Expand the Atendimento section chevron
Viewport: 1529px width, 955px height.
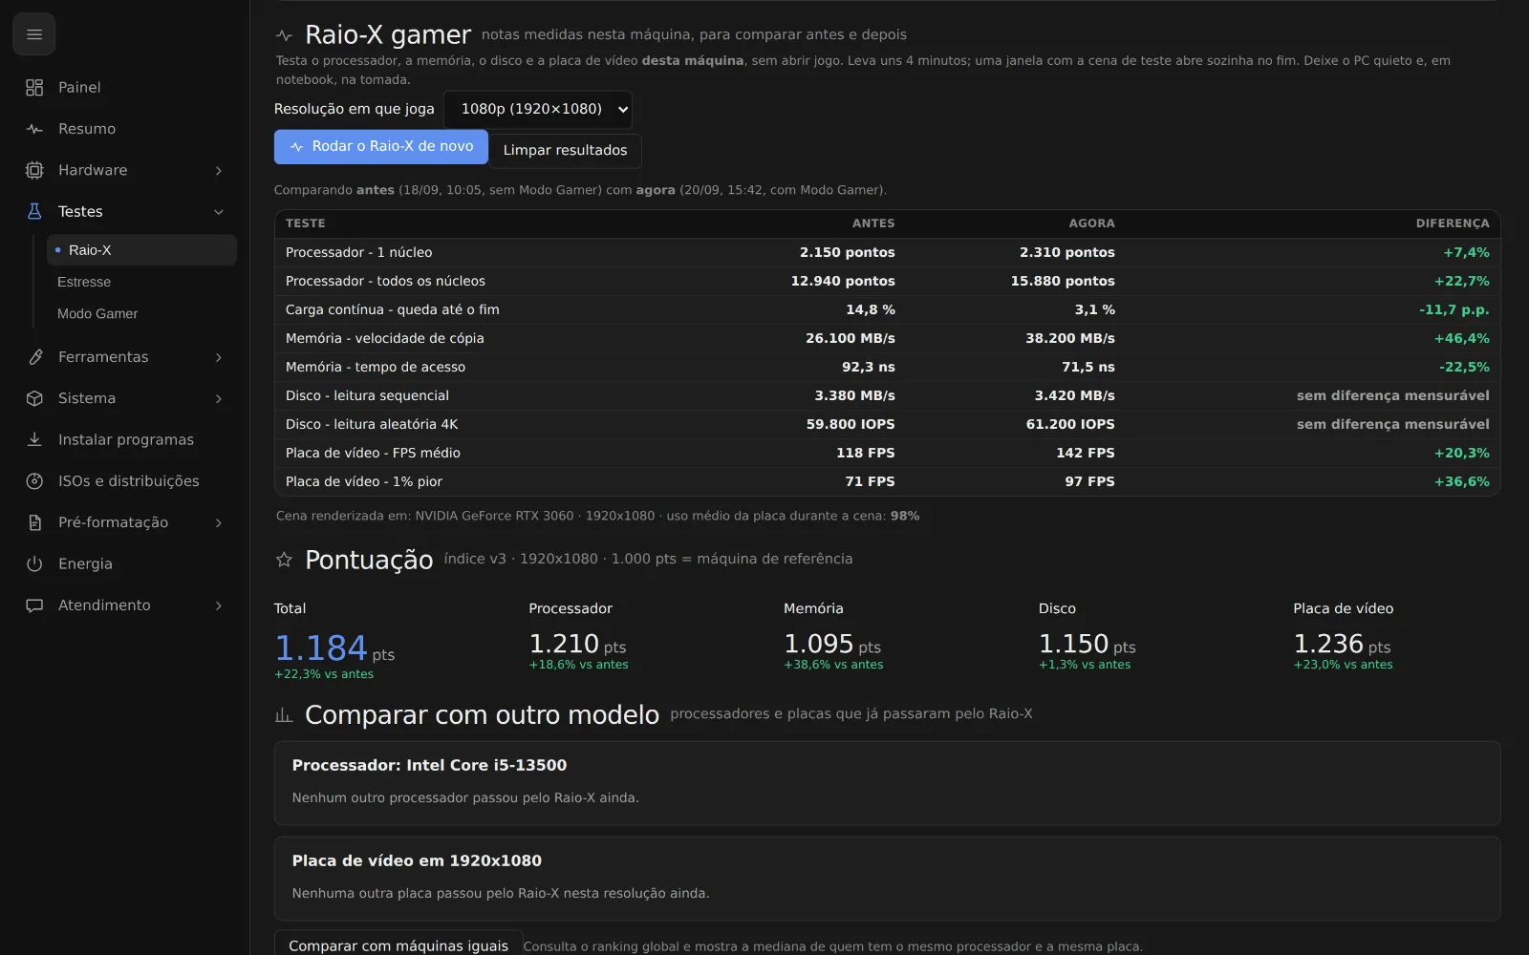pyautogui.click(x=219, y=605)
